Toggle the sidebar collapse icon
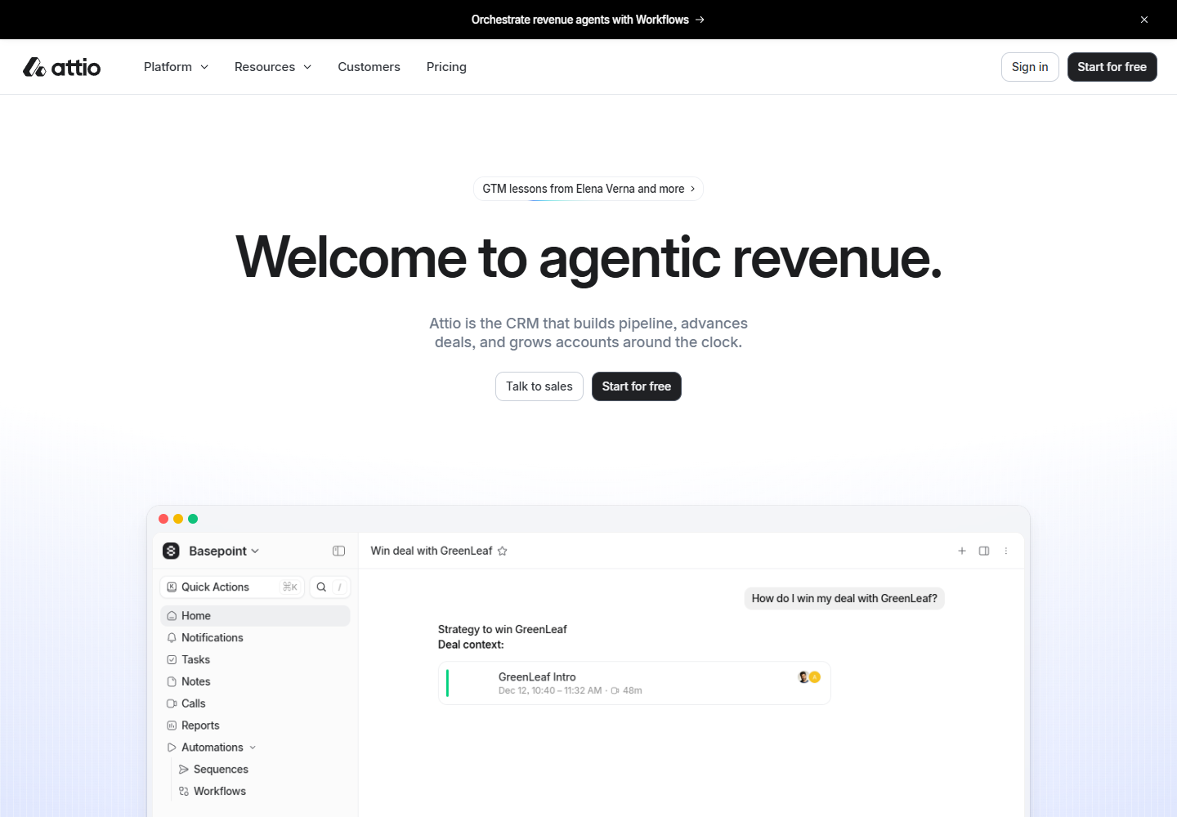 (339, 551)
